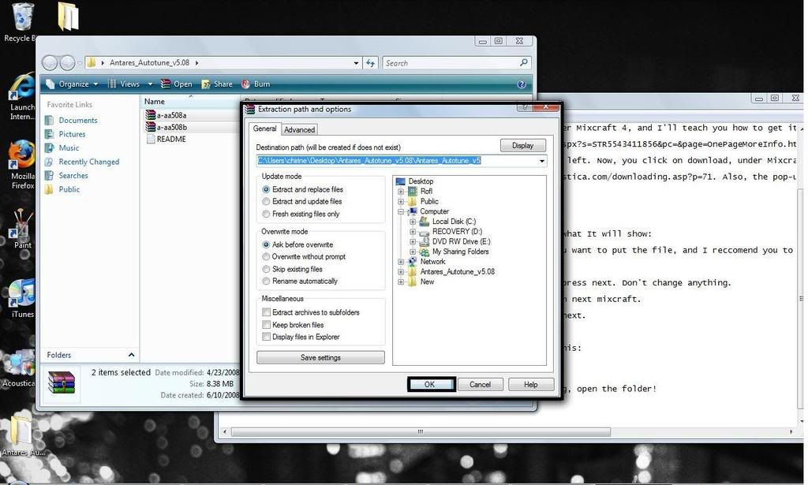The image size is (808, 485).
Task: Enable Extract archives to subfolders
Action: pos(267,312)
